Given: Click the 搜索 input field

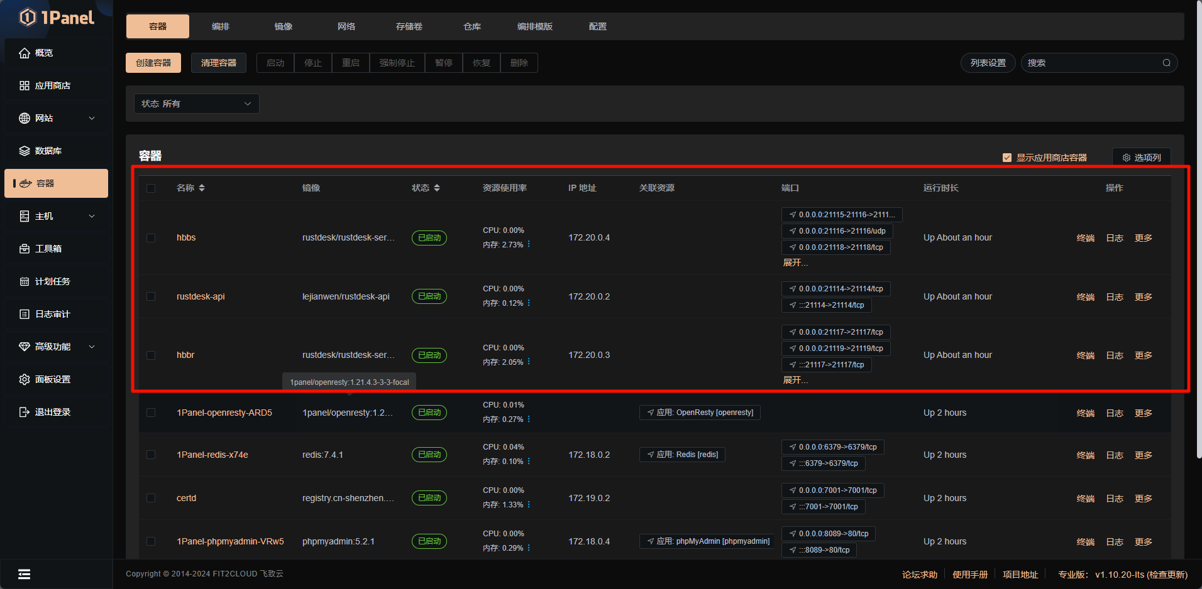Looking at the screenshot, I should tap(1091, 63).
